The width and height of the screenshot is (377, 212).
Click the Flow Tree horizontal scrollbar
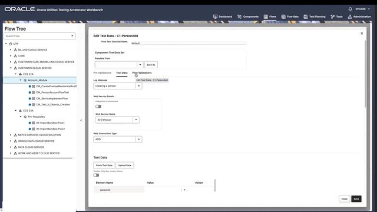pos(38,158)
